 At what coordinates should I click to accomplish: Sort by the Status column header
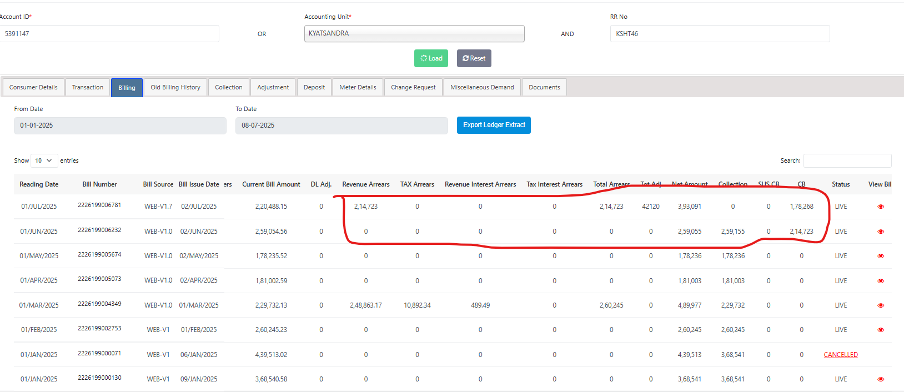click(841, 184)
